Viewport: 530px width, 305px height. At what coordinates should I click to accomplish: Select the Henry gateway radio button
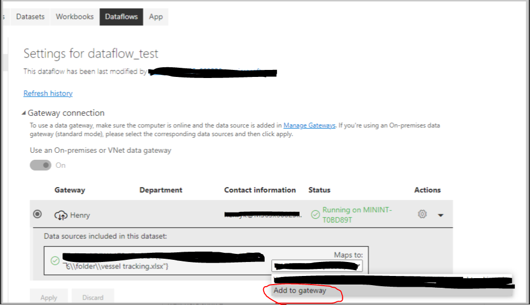38,214
